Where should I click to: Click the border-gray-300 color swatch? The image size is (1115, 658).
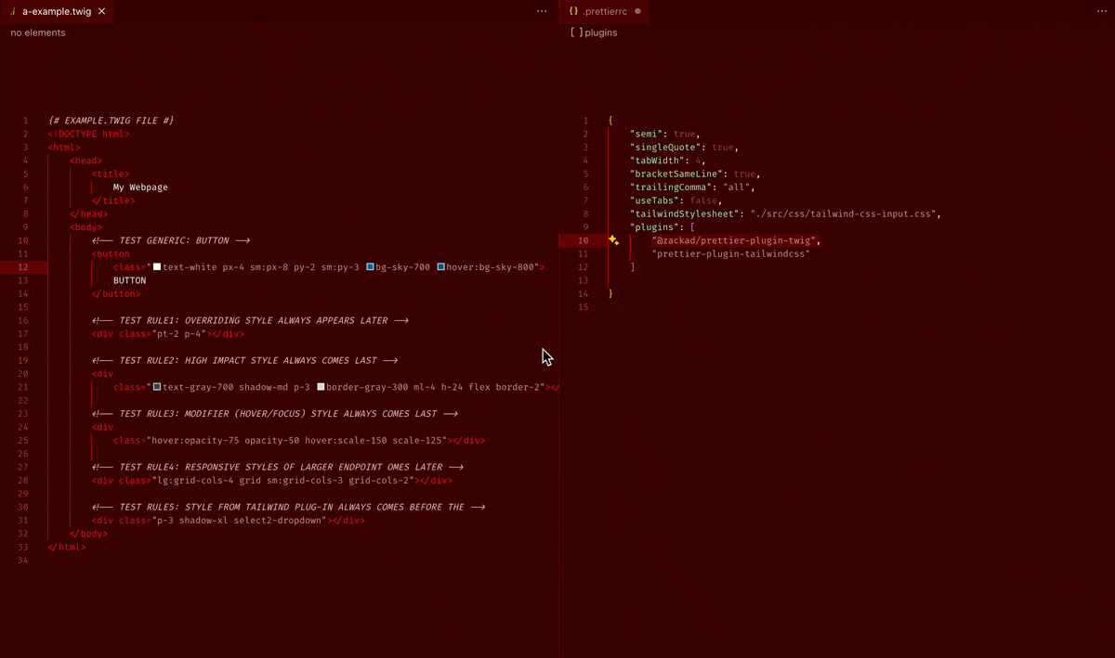pyautogui.click(x=321, y=387)
